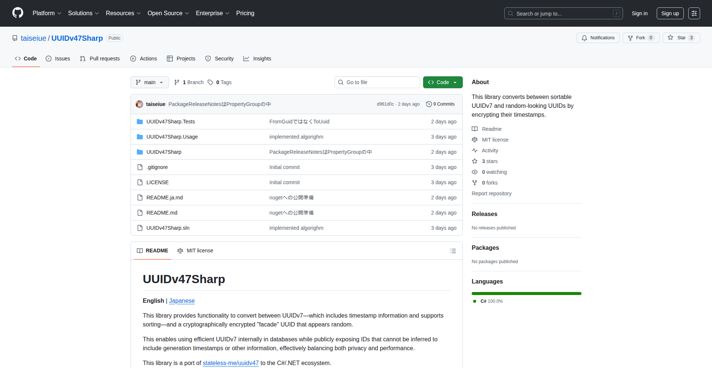Open the 'FromGuidではなくToUuid' commit message
712x368 pixels.
pos(299,122)
